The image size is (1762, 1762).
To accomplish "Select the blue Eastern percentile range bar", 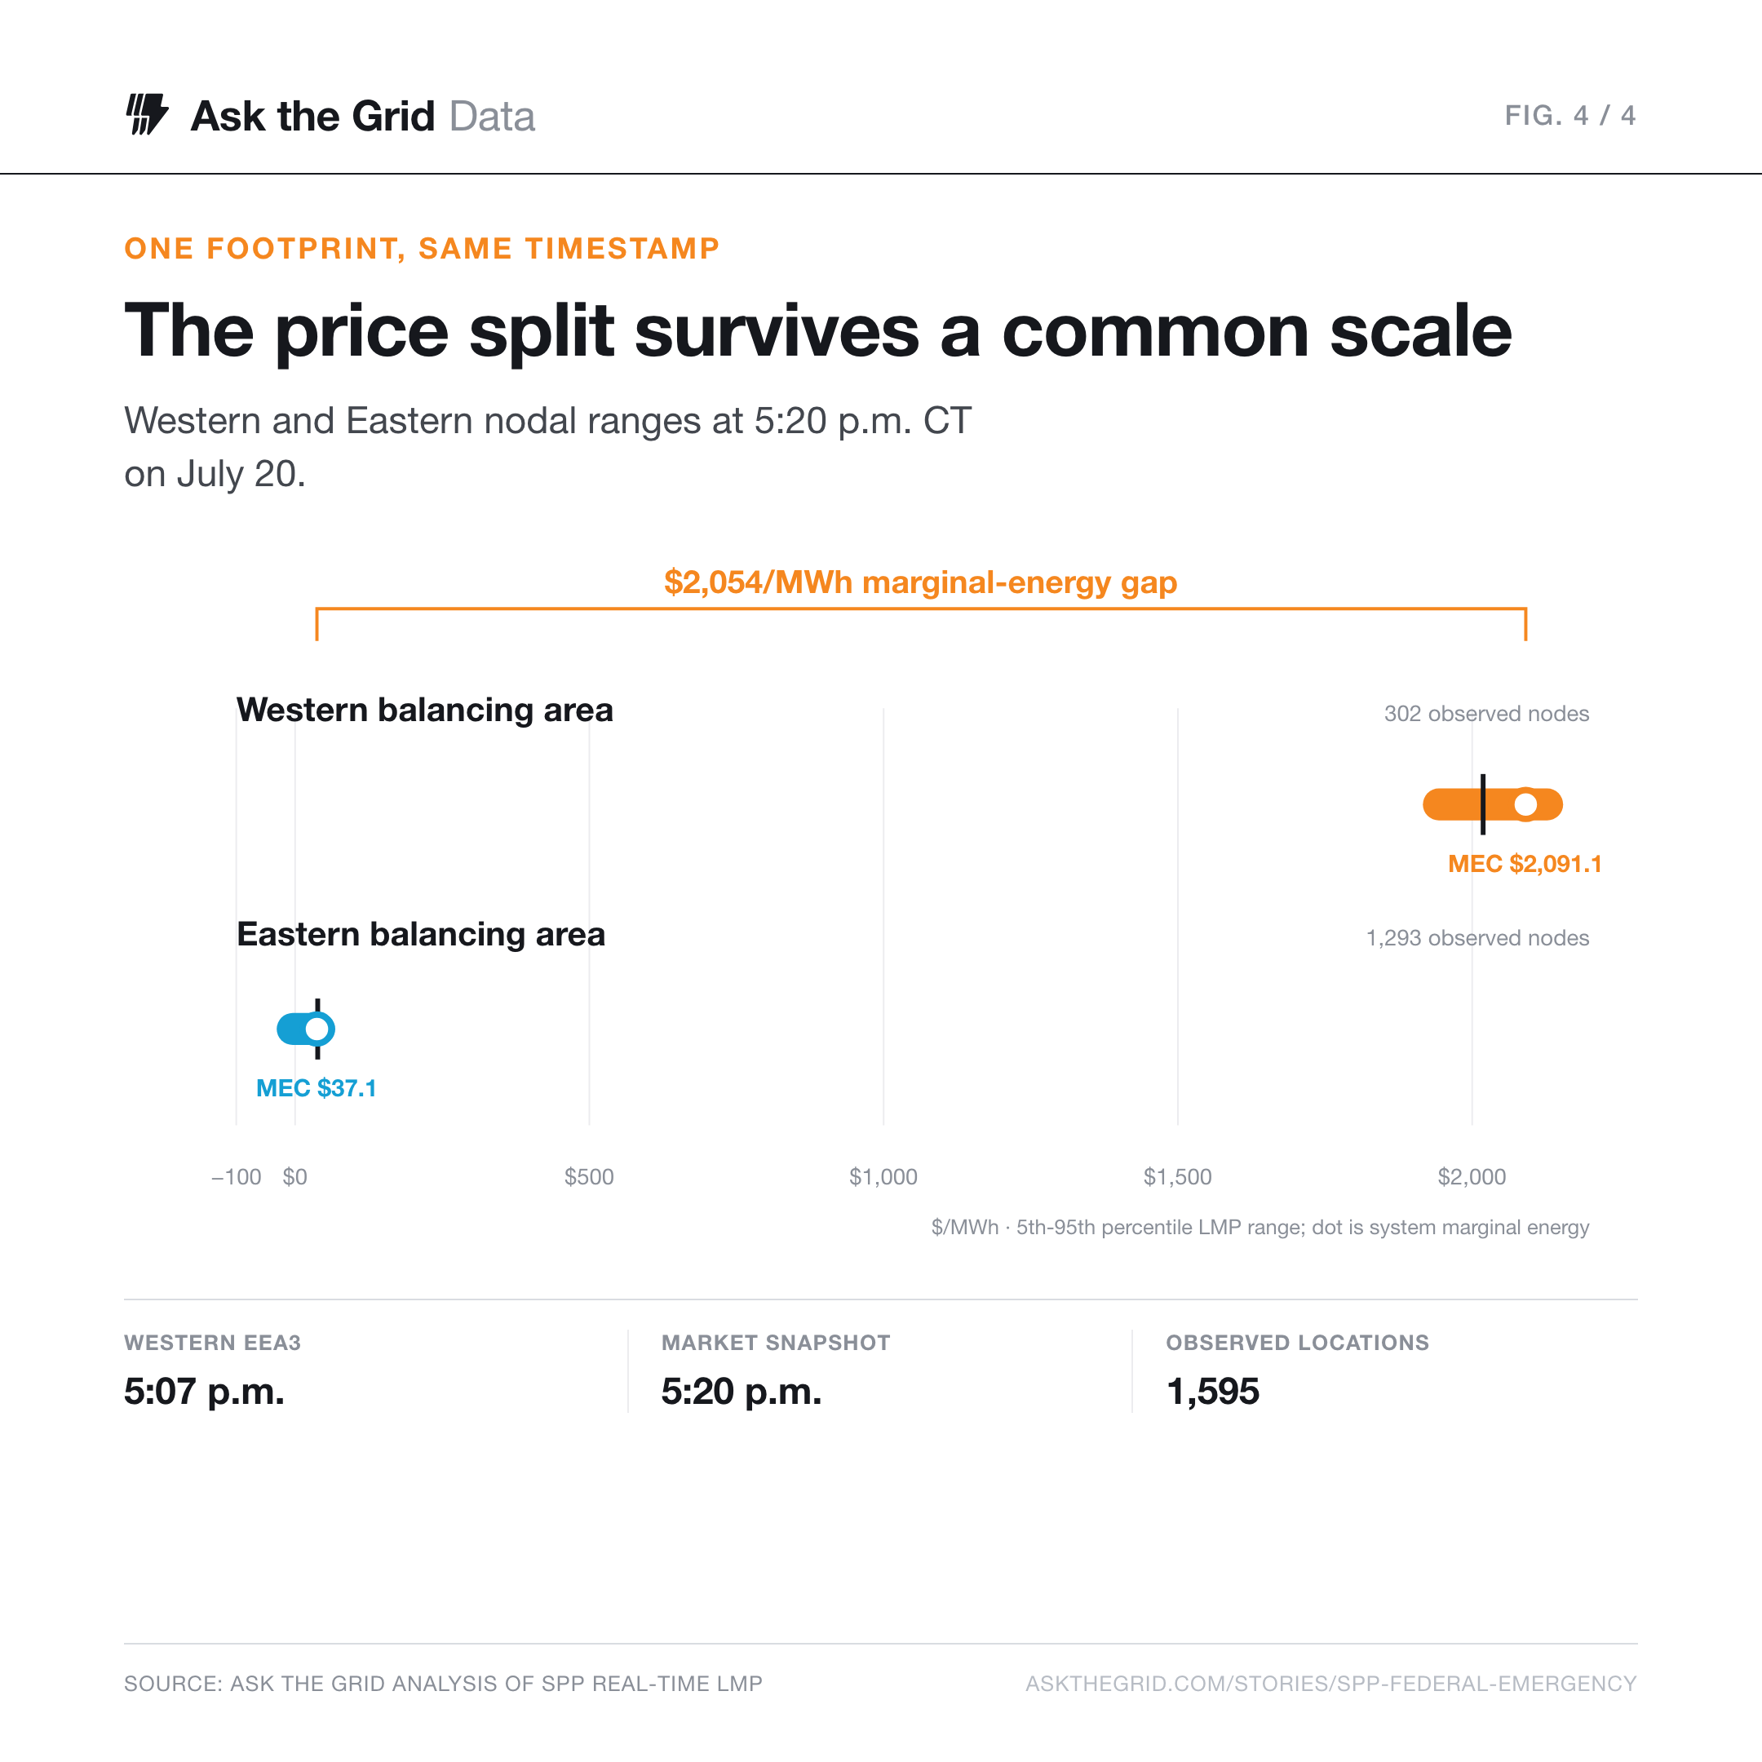I will 306,1029.
